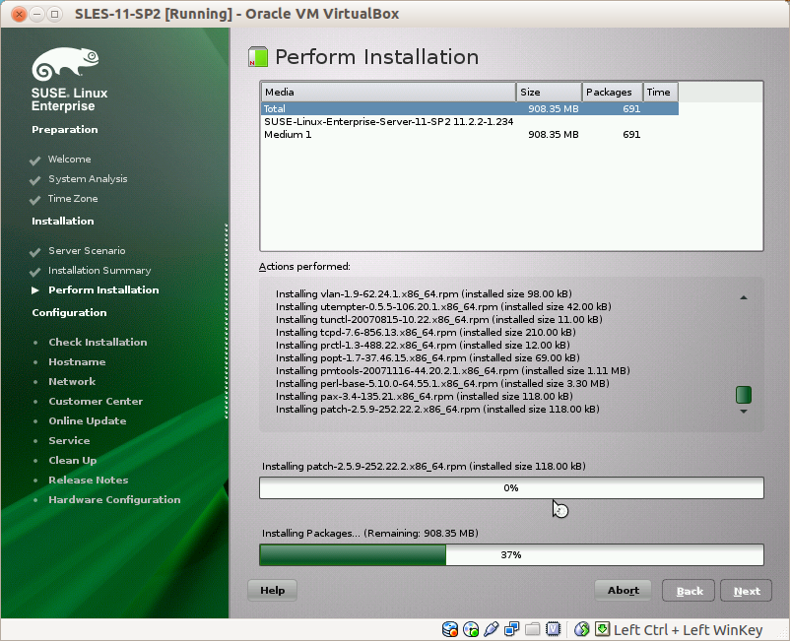Click the hard disk activity status icon
Viewport: 790px width, 641px height.
[450, 629]
